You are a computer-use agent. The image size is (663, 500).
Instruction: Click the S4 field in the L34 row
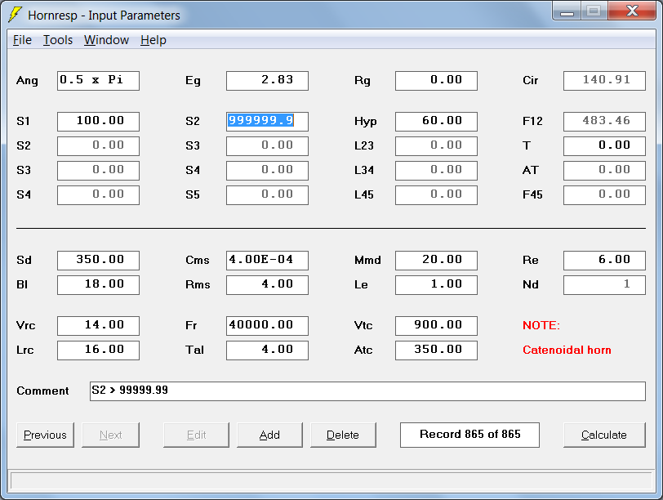coord(267,171)
